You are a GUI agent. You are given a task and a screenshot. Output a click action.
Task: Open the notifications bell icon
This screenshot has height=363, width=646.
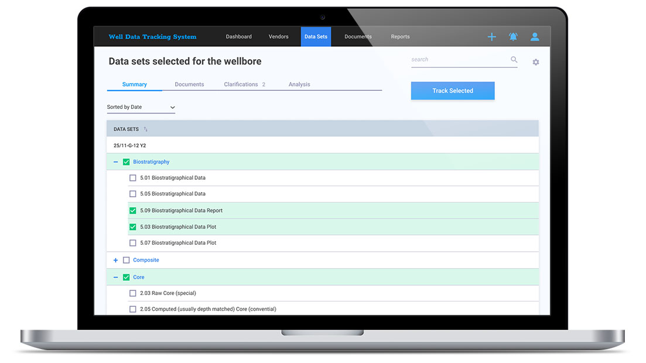[513, 37]
